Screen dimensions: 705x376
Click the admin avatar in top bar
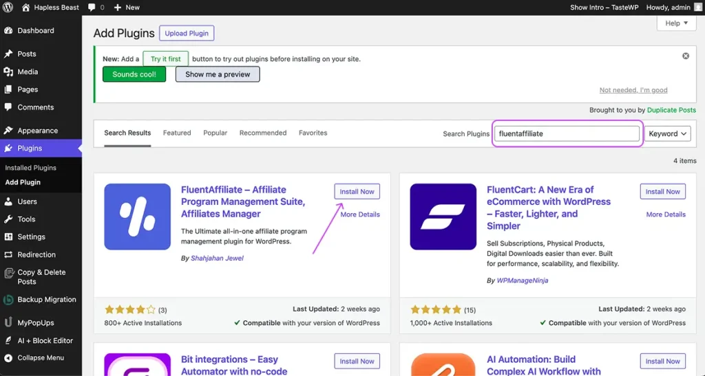point(698,7)
